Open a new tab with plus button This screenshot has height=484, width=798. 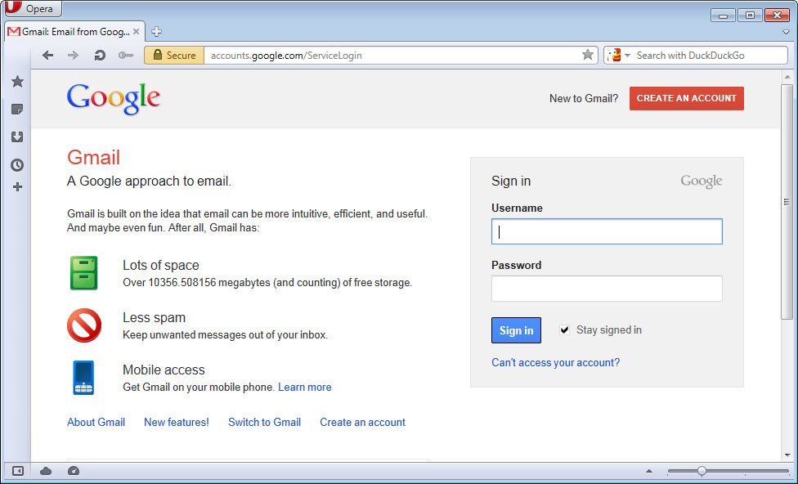coord(156,32)
